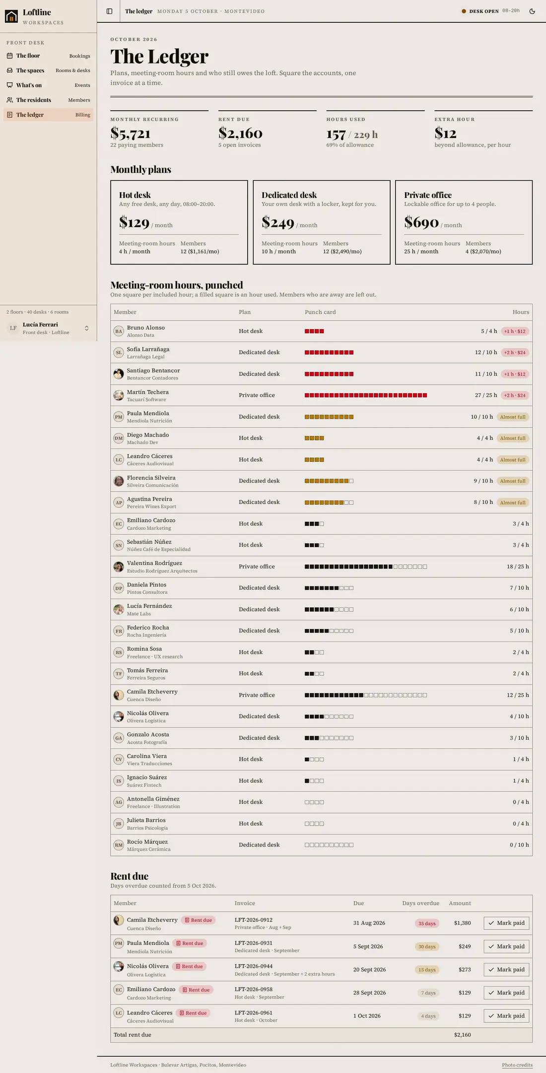Mark Camila Etcheverry's invoice as paid
Screen dimensions: 546x1073
506,923
